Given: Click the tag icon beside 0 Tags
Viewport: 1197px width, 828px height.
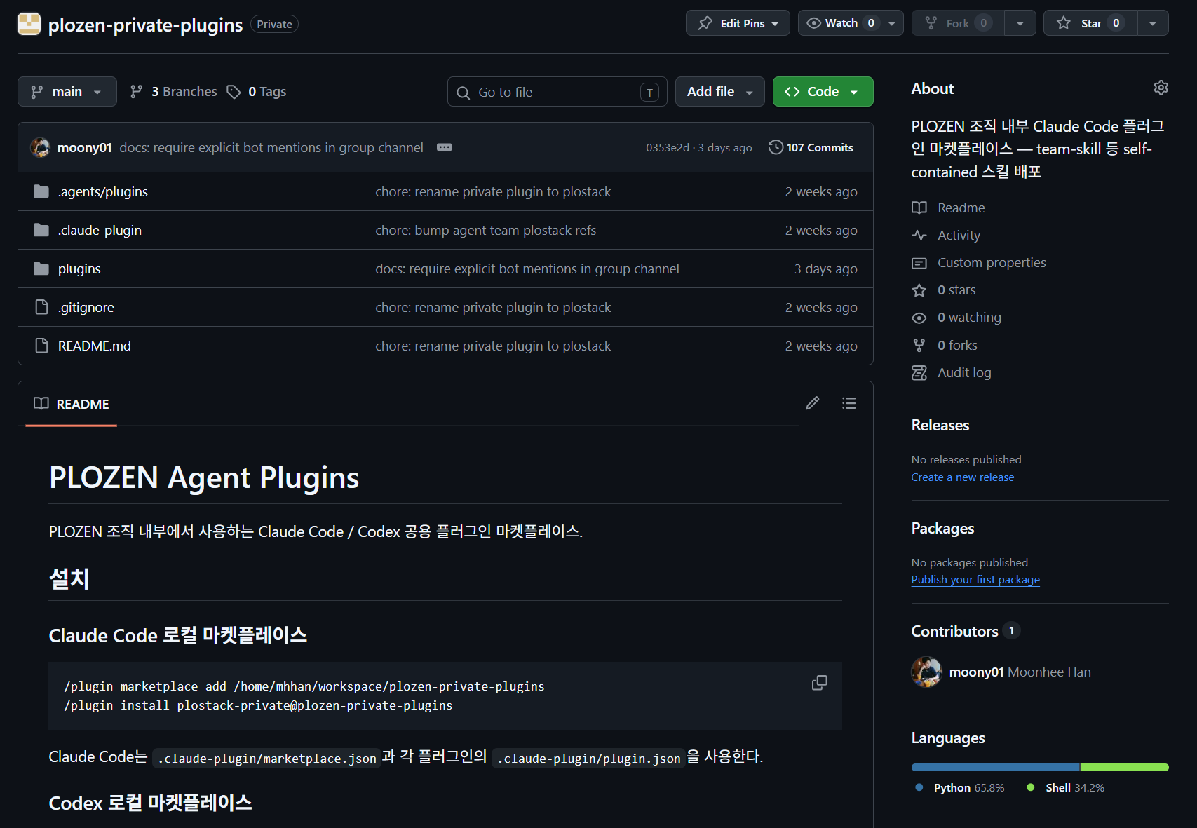Looking at the screenshot, I should coord(234,92).
